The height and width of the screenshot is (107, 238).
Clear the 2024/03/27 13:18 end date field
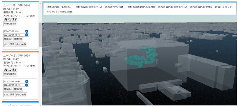tap(26, 35)
